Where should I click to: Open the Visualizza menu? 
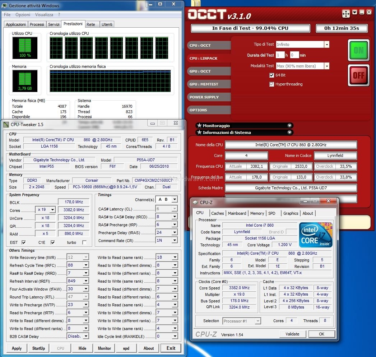coord(44,15)
